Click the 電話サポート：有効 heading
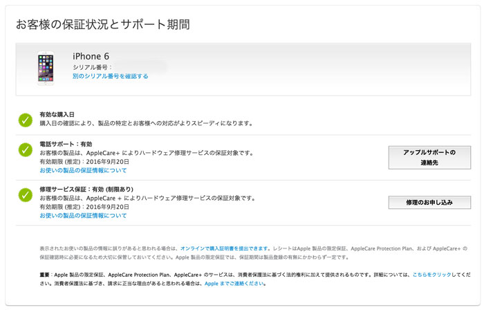The height and width of the screenshot is (310, 484). tap(66, 144)
